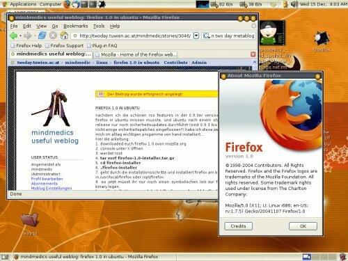Screen dimensions: 348x261
Task: Click the swordsman avatar image on the weblog
Action: [x=52, y=108]
